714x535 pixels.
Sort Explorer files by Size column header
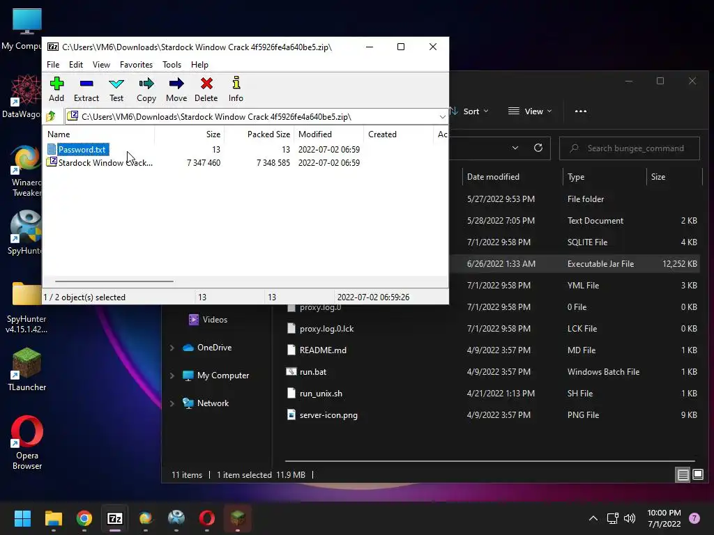[658, 176]
